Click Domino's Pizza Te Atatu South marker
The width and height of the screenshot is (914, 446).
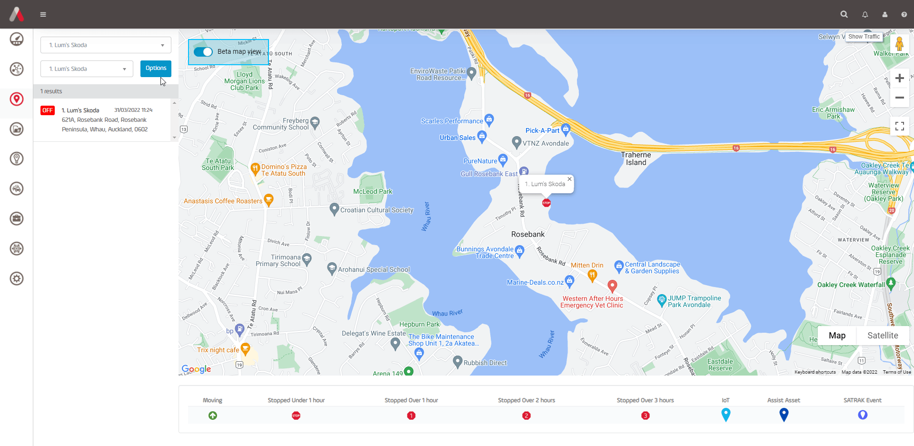click(255, 168)
